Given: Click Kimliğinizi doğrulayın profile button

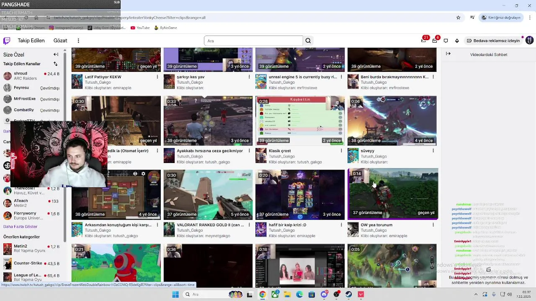Looking at the screenshot, I should pyautogui.click(x=501, y=18).
